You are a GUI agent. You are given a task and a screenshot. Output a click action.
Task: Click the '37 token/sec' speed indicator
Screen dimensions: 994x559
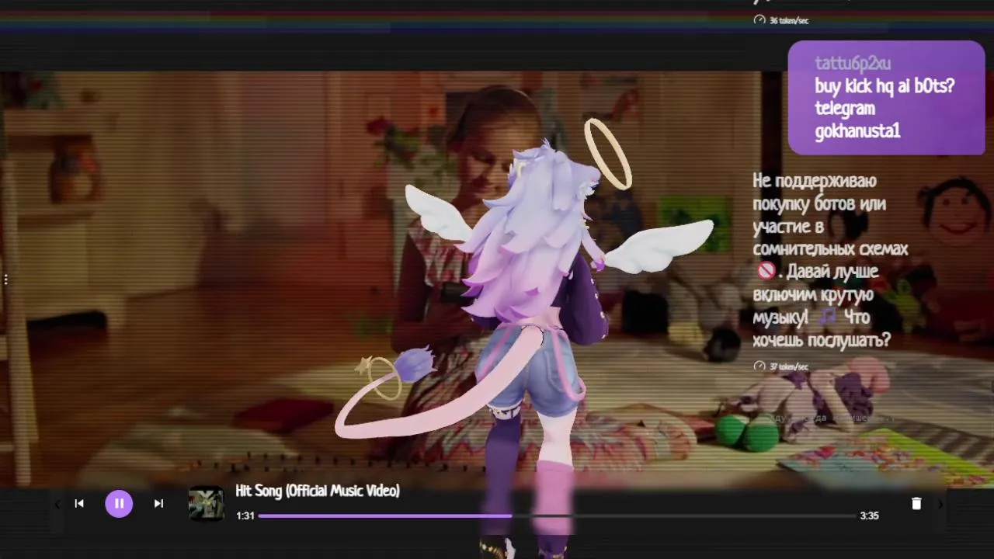(x=789, y=366)
